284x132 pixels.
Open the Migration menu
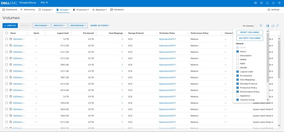point(100,10)
